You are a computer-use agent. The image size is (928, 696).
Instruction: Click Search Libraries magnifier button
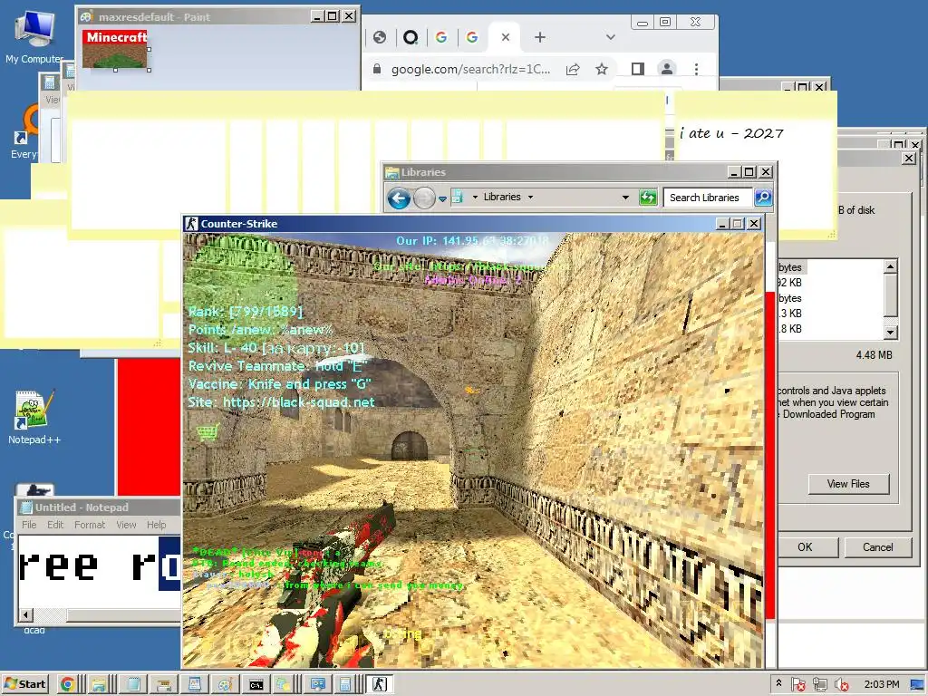pos(763,197)
